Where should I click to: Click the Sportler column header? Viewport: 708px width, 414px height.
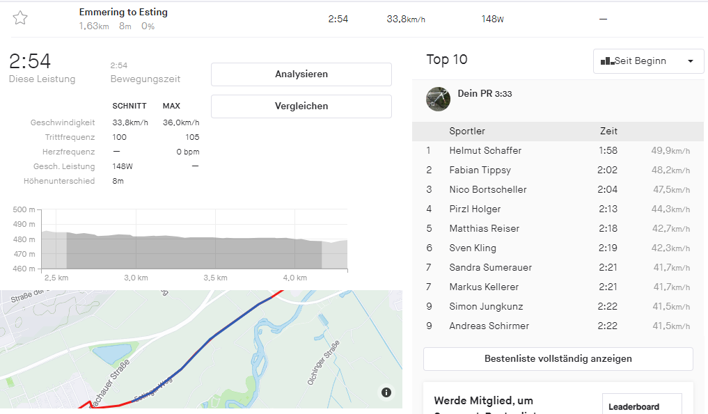click(x=467, y=132)
